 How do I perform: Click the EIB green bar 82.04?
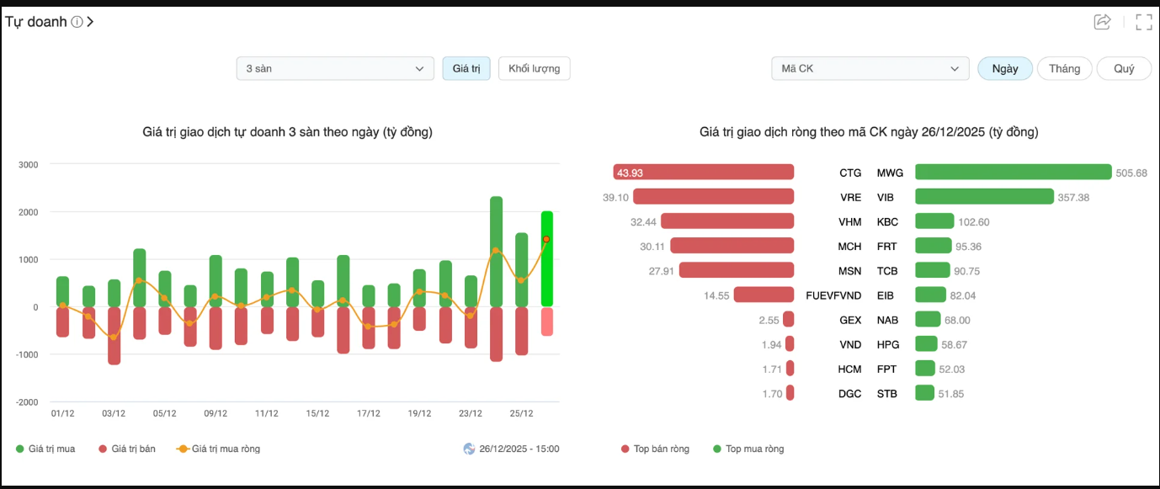click(931, 295)
